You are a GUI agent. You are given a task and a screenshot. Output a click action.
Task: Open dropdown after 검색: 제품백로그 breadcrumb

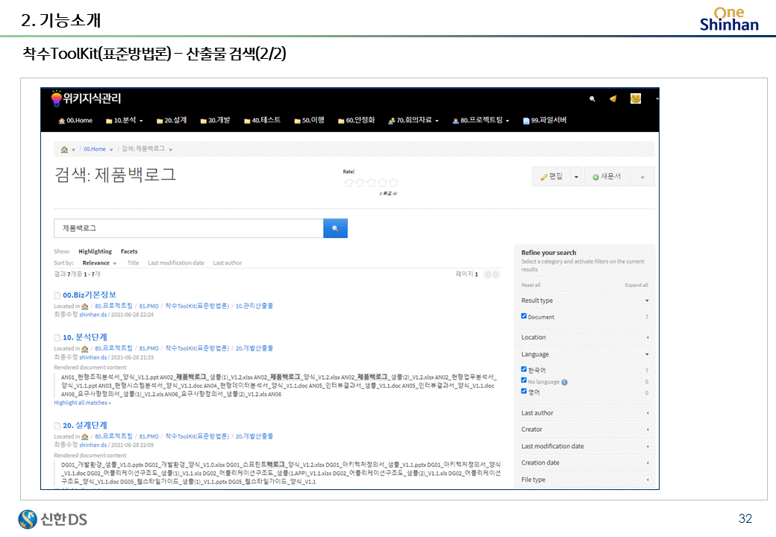coord(171,149)
